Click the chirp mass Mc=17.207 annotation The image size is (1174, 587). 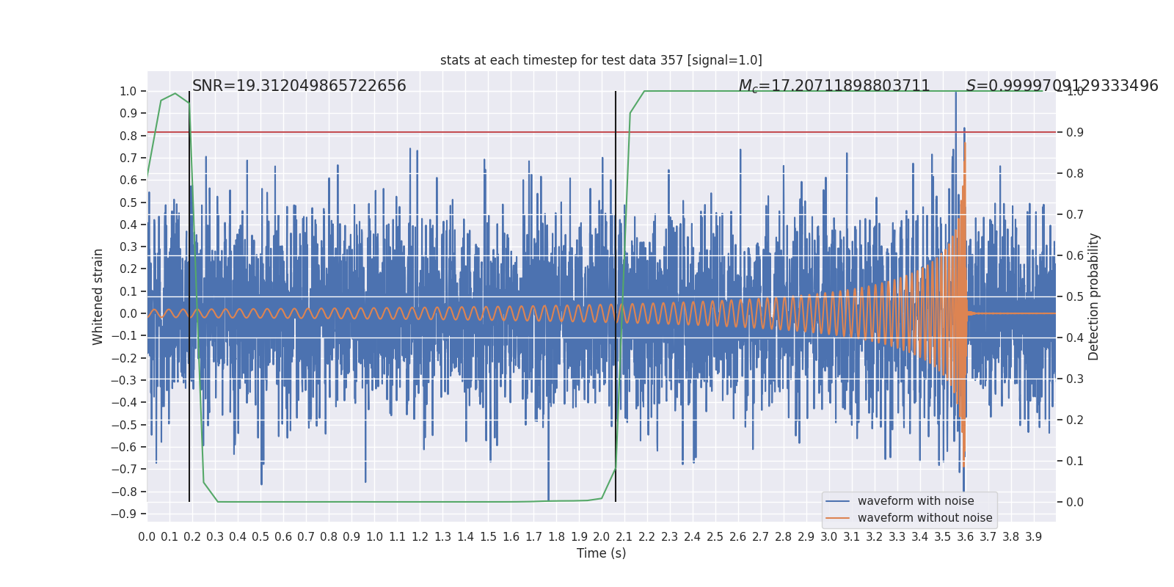834,86
